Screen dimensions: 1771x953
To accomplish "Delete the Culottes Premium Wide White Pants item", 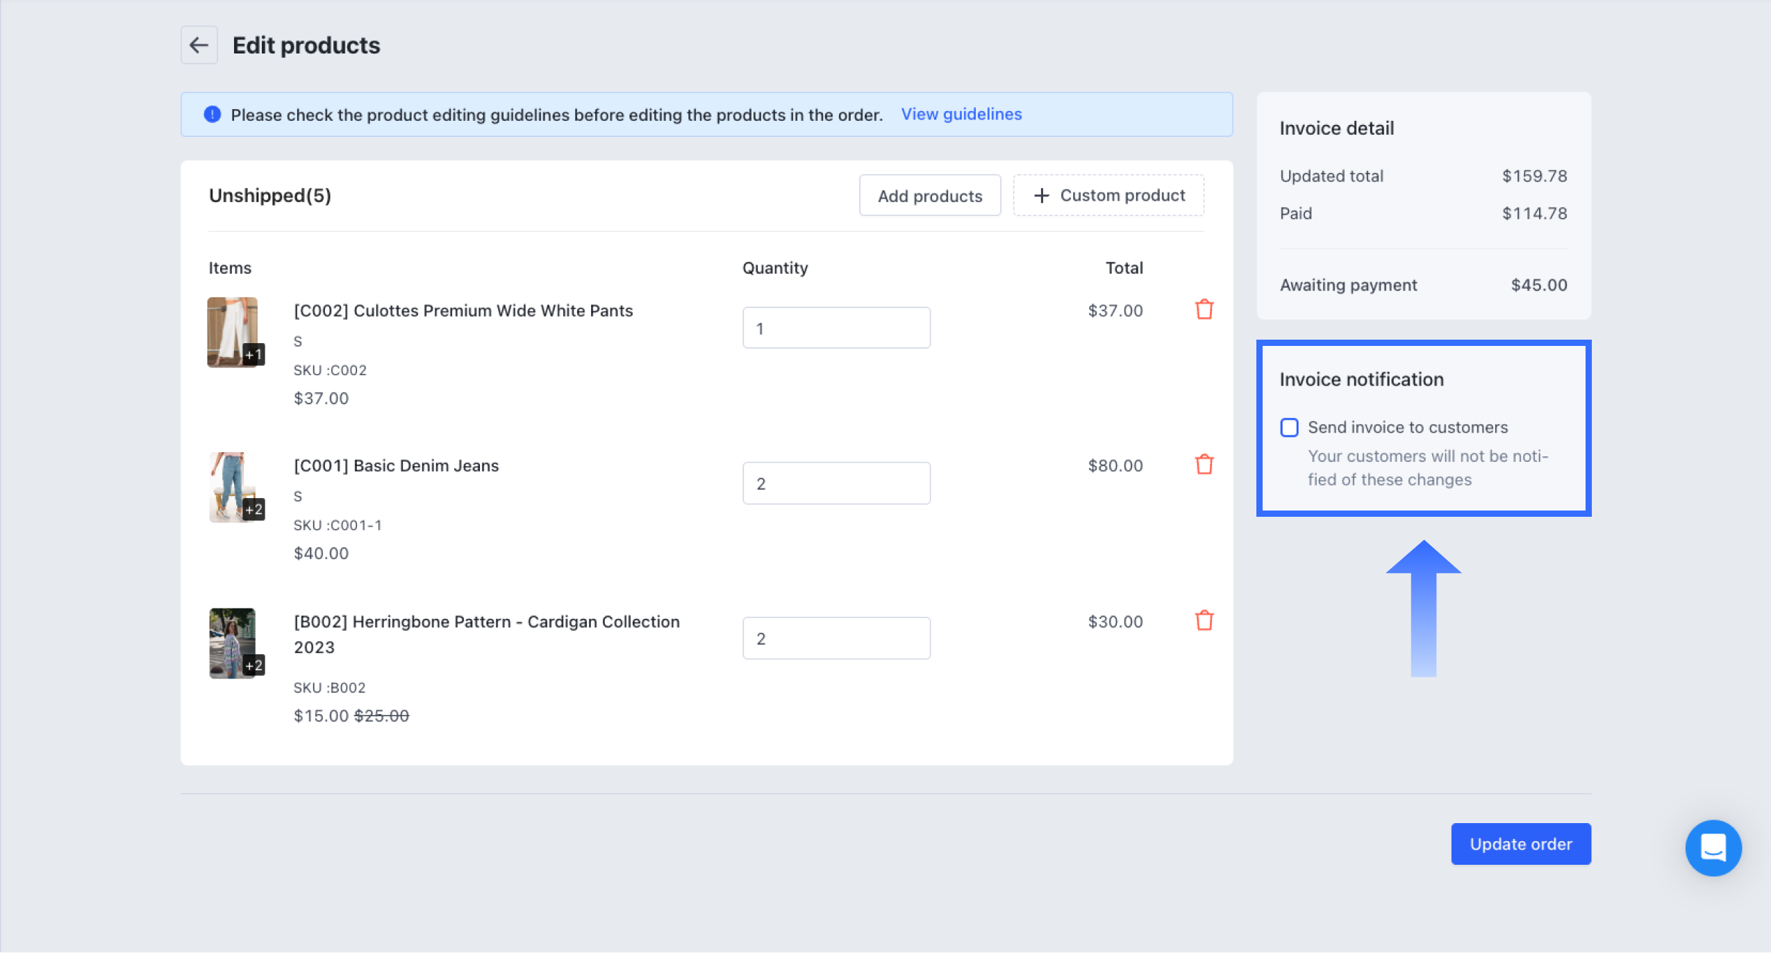I will 1204,310.
